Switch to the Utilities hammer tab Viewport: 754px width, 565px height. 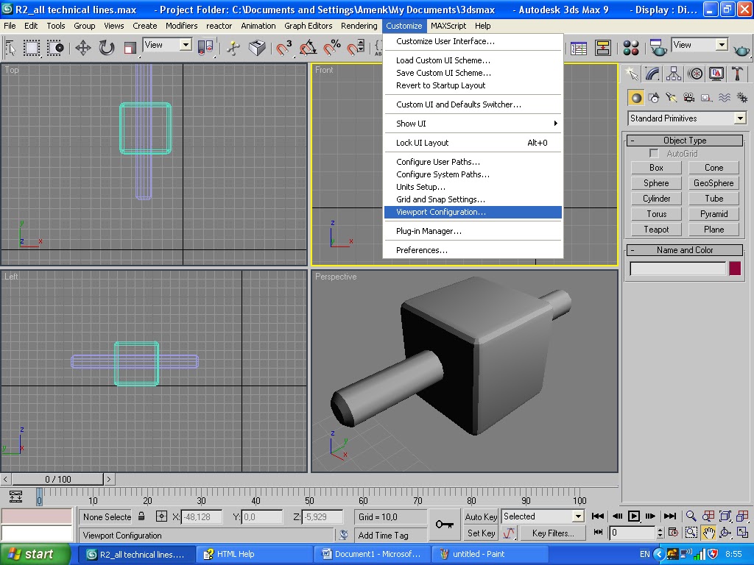click(737, 74)
